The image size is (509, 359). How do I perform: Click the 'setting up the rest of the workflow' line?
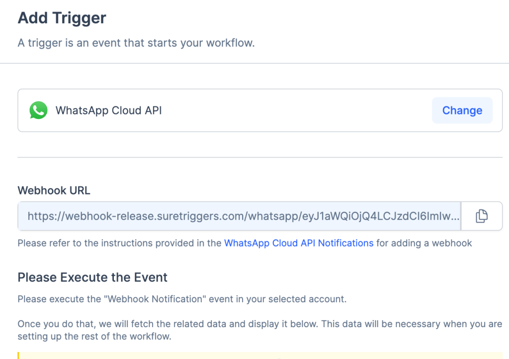(x=94, y=336)
